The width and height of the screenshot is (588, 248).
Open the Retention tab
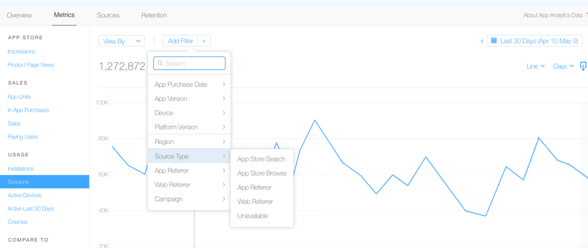click(x=154, y=15)
